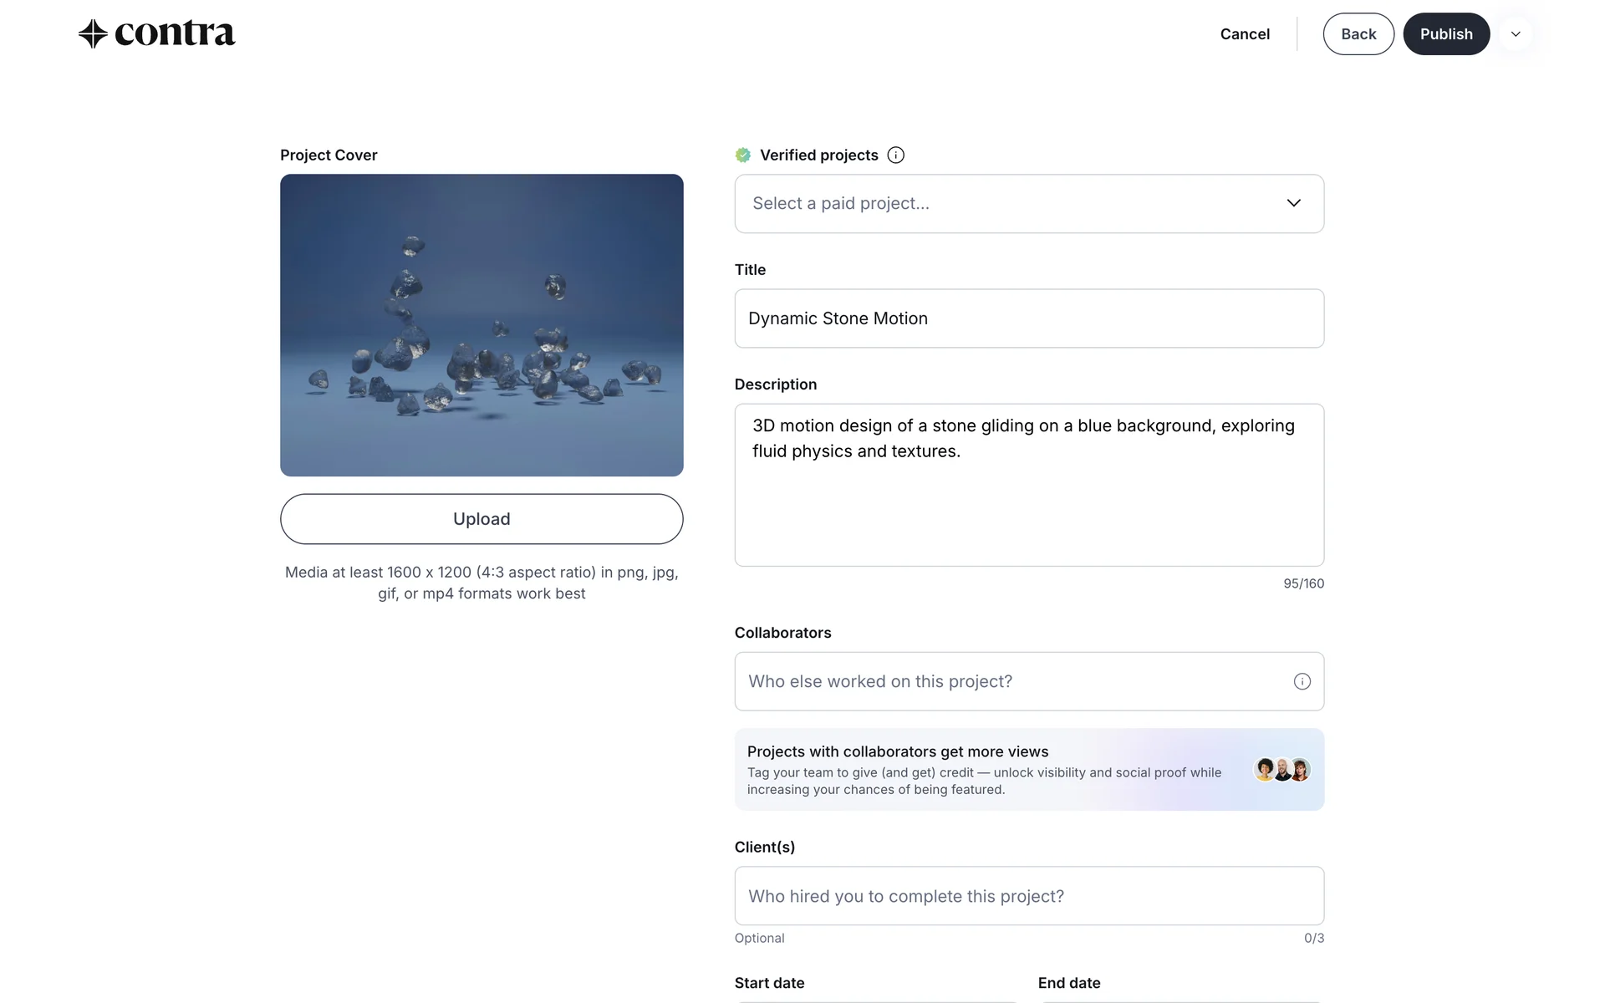This screenshot has height=1003, width=1605.
Task: Open the Publish options chevron menu
Action: (x=1515, y=34)
